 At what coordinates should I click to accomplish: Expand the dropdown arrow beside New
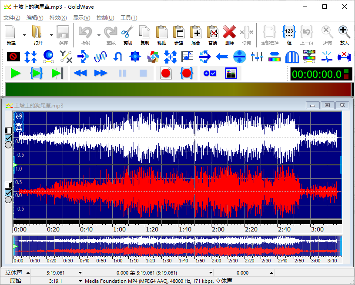click(24, 35)
